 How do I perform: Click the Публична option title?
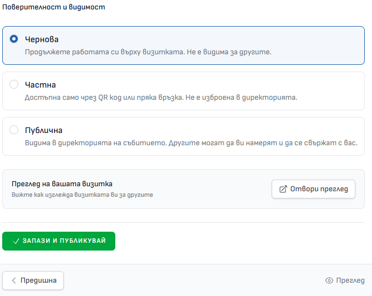tap(44, 130)
